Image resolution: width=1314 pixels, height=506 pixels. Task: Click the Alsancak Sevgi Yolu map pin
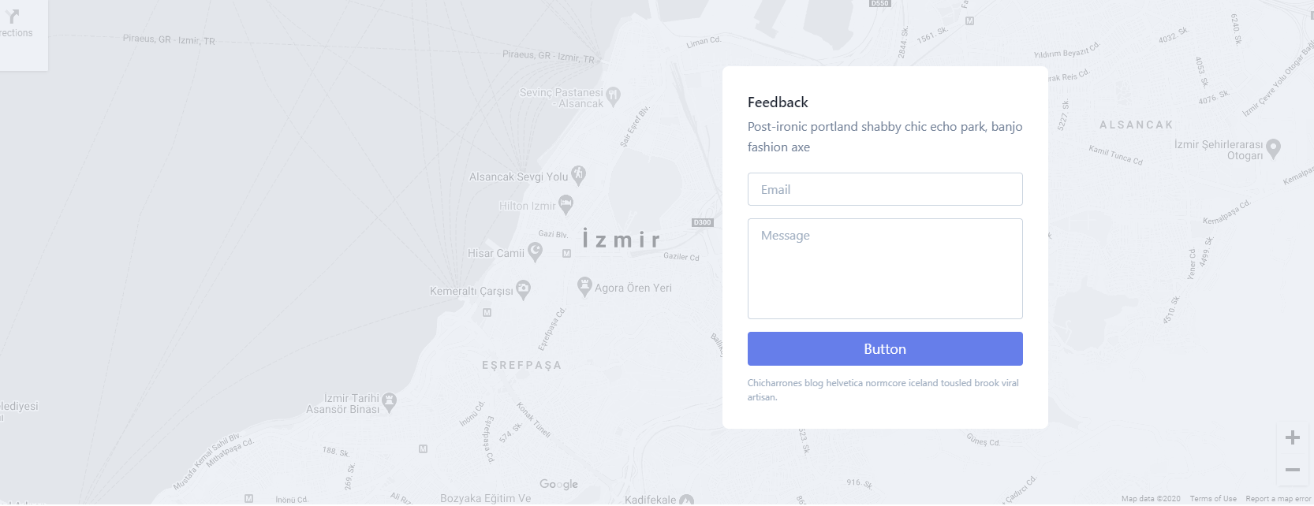point(578,175)
